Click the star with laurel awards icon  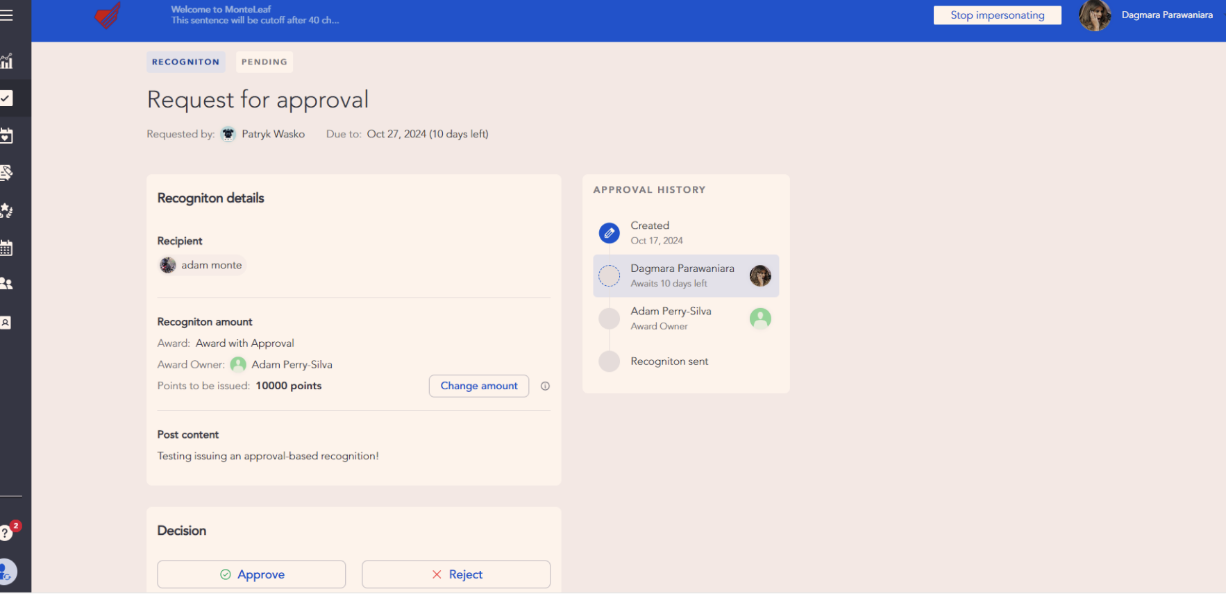7,210
